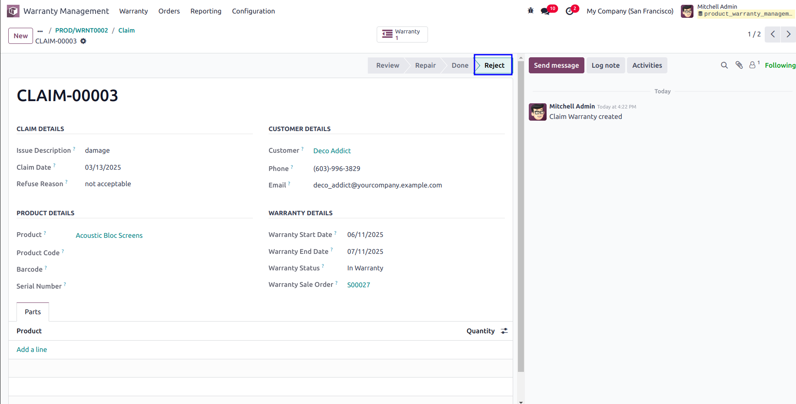Edit the Product Code field

click(164, 253)
